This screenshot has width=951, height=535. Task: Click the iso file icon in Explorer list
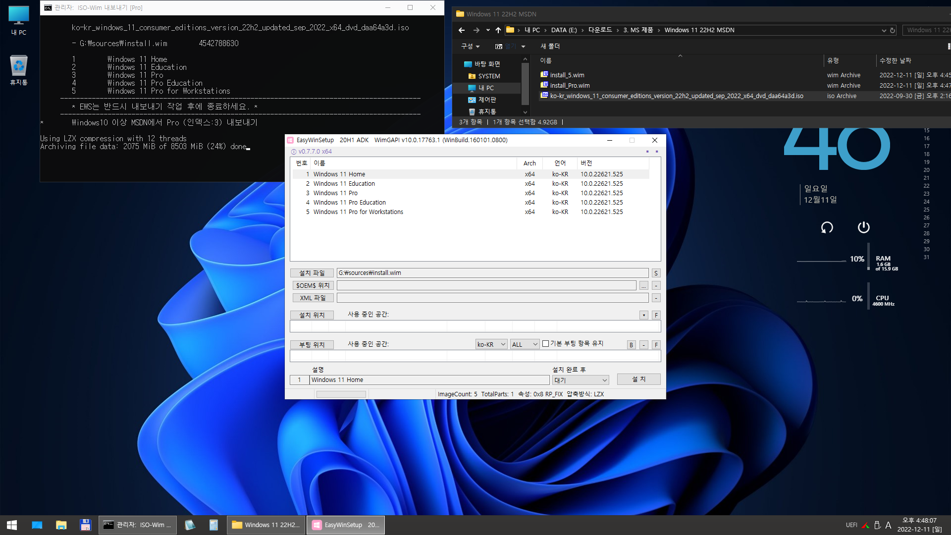[544, 96]
